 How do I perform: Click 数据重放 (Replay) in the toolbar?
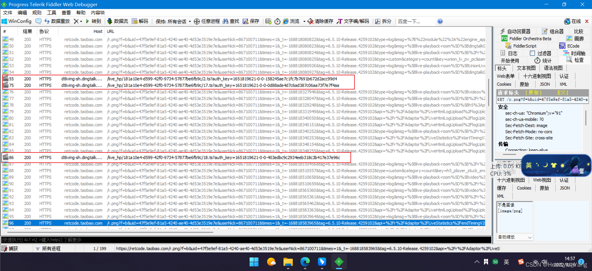point(57,21)
